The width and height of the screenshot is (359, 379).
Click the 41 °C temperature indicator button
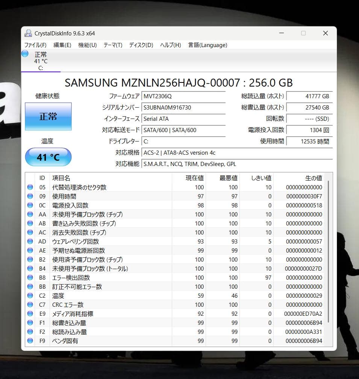tap(48, 157)
